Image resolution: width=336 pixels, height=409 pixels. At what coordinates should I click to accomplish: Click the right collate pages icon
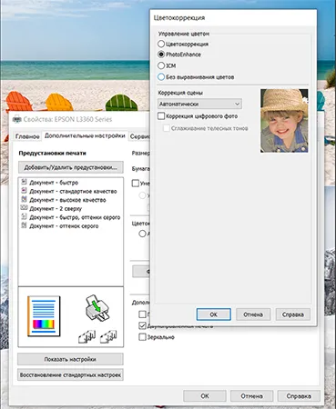[x=108, y=337]
